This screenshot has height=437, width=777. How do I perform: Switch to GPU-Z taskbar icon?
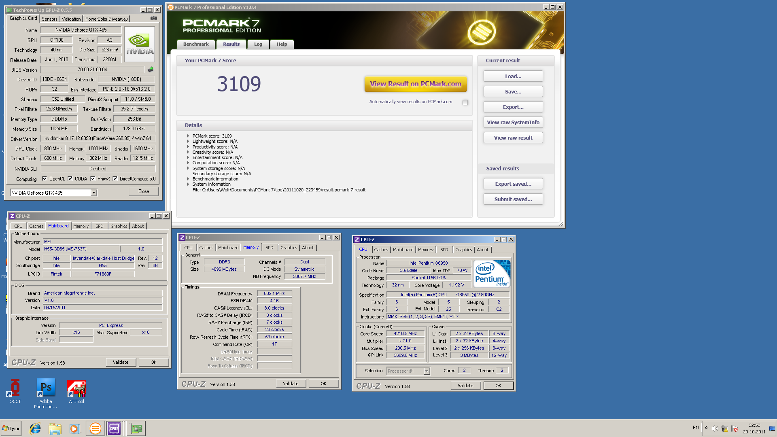click(x=136, y=429)
